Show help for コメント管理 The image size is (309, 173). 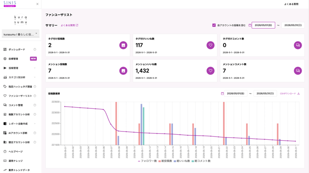pyautogui.click(x=35, y=105)
